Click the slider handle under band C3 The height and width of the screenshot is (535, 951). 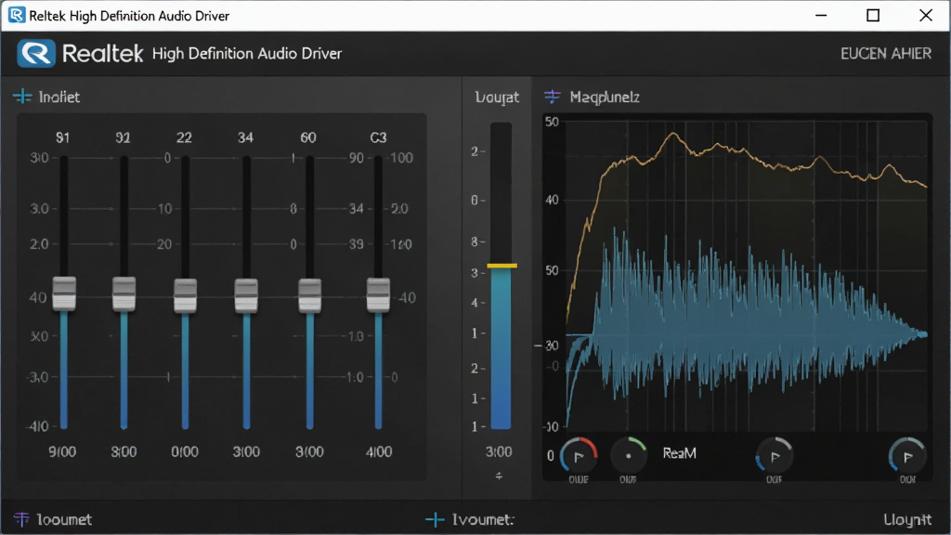(x=378, y=294)
